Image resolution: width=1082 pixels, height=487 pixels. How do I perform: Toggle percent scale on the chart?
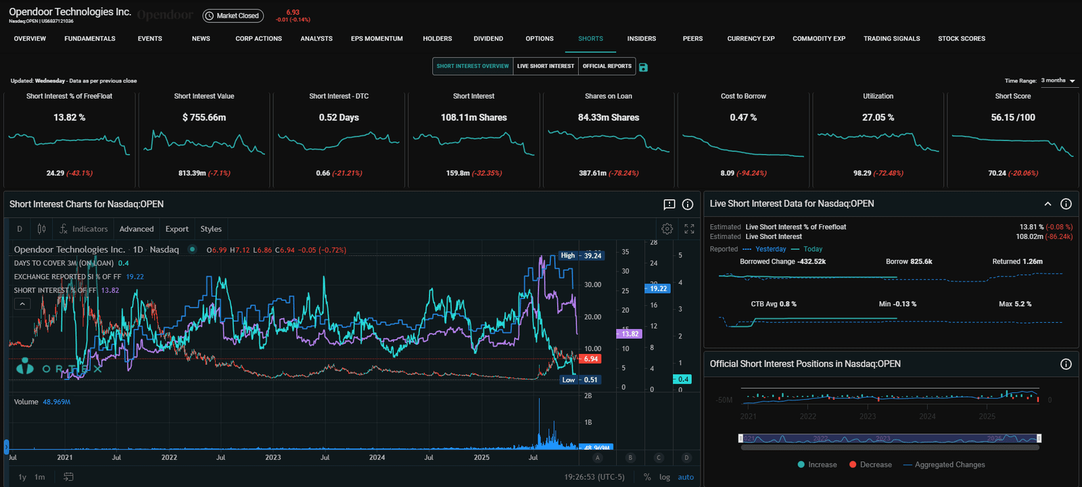click(647, 477)
